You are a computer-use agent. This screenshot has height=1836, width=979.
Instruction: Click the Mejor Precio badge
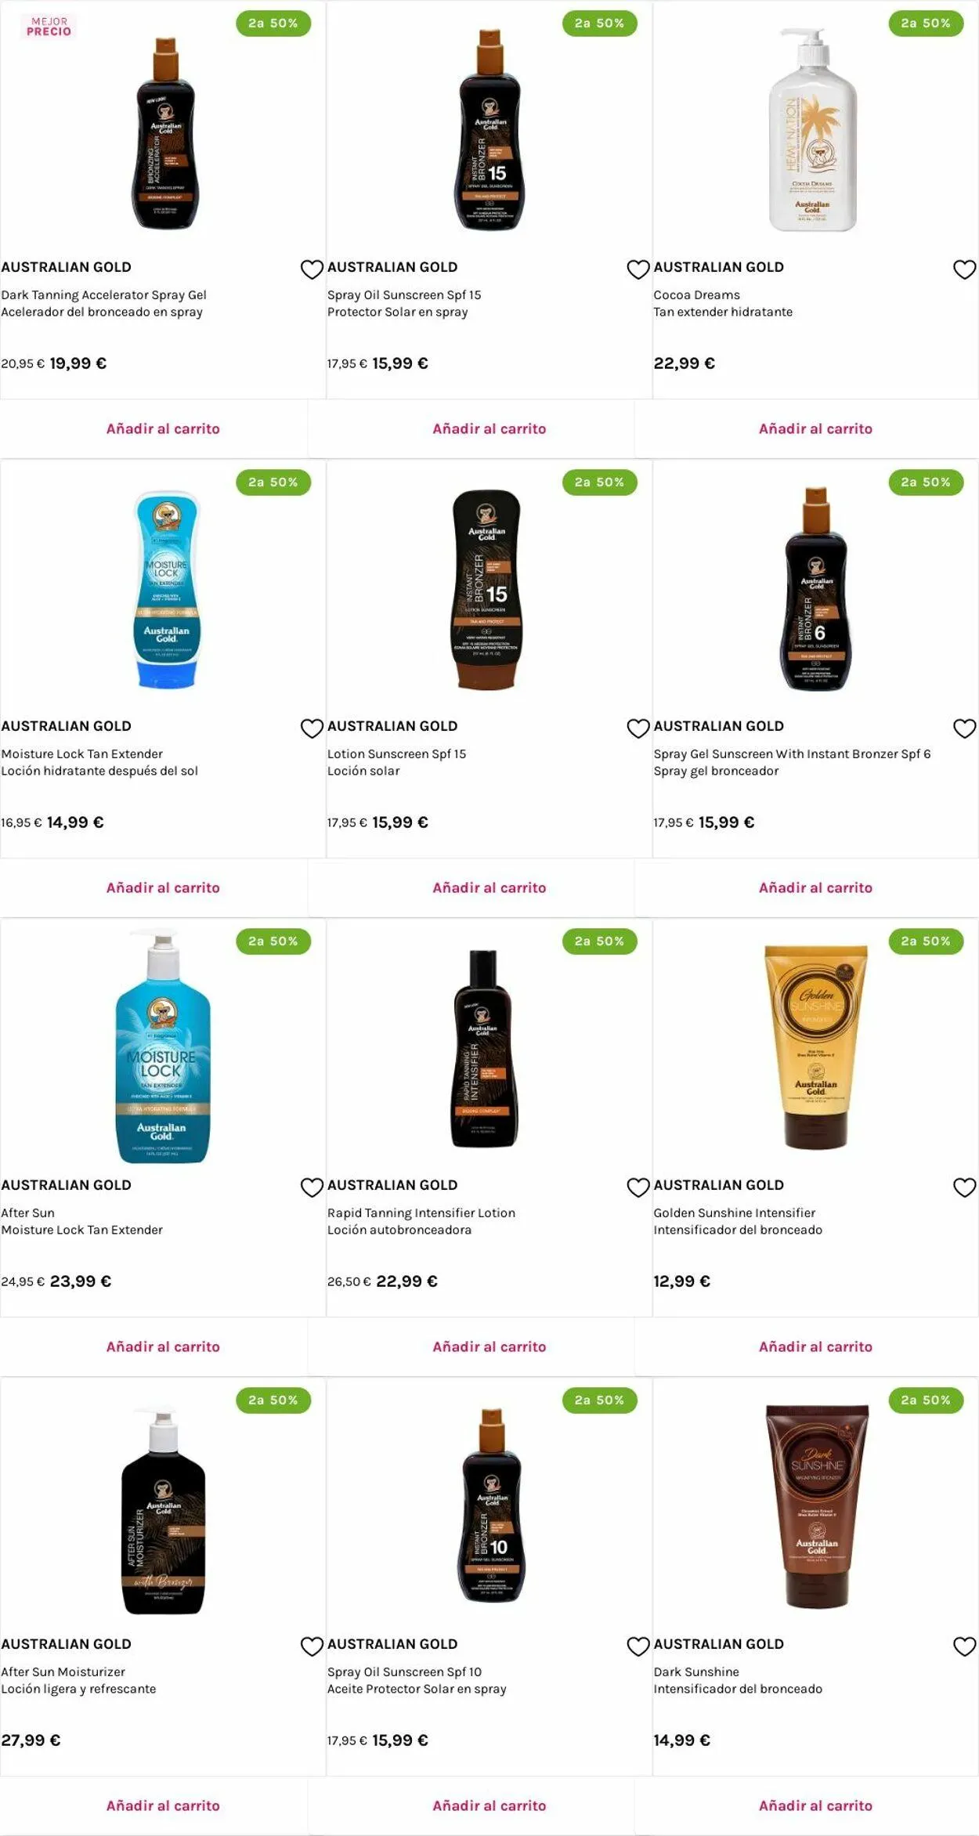point(49,27)
